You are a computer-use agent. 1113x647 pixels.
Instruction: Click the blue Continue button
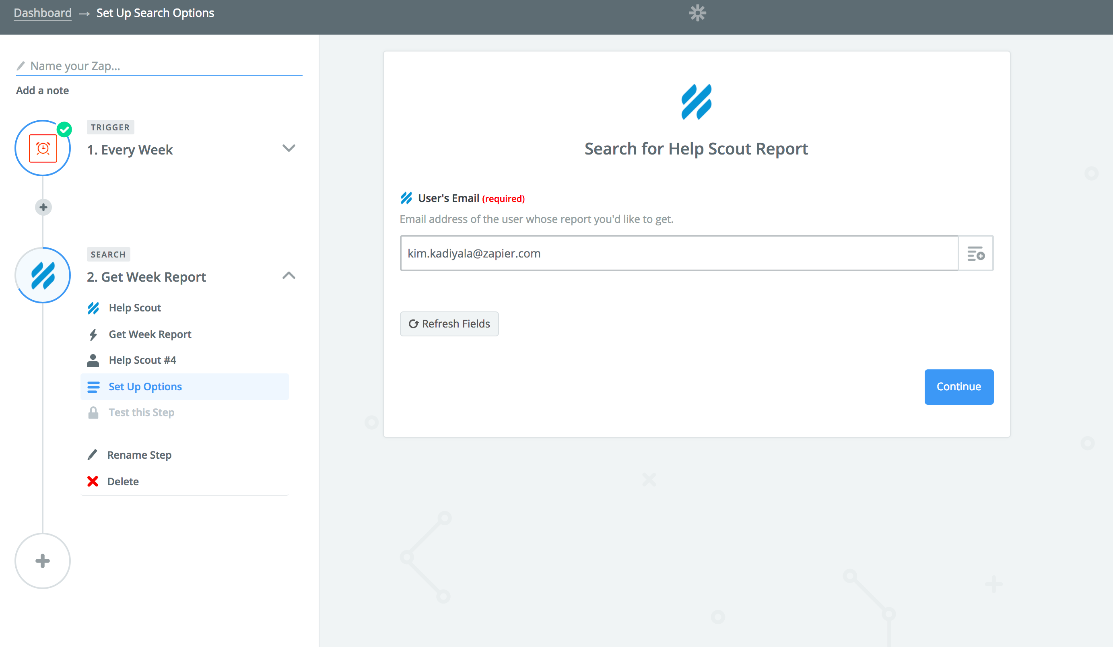[x=959, y=387]
